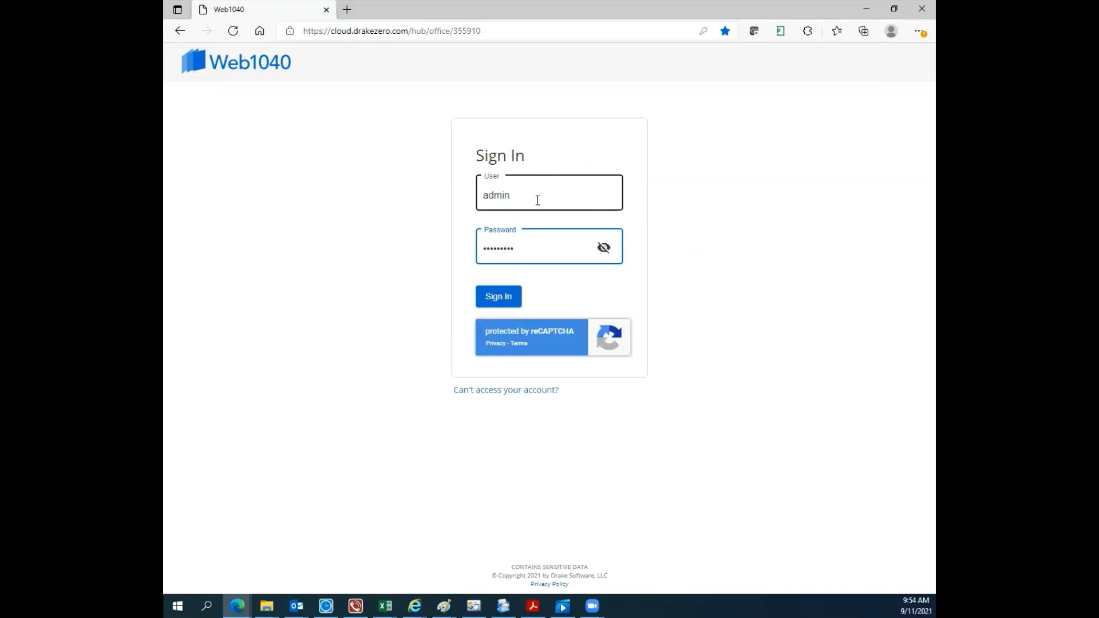1099x618 pixels.
Task: Click the blue Sign In button
Action: point(498,296)
